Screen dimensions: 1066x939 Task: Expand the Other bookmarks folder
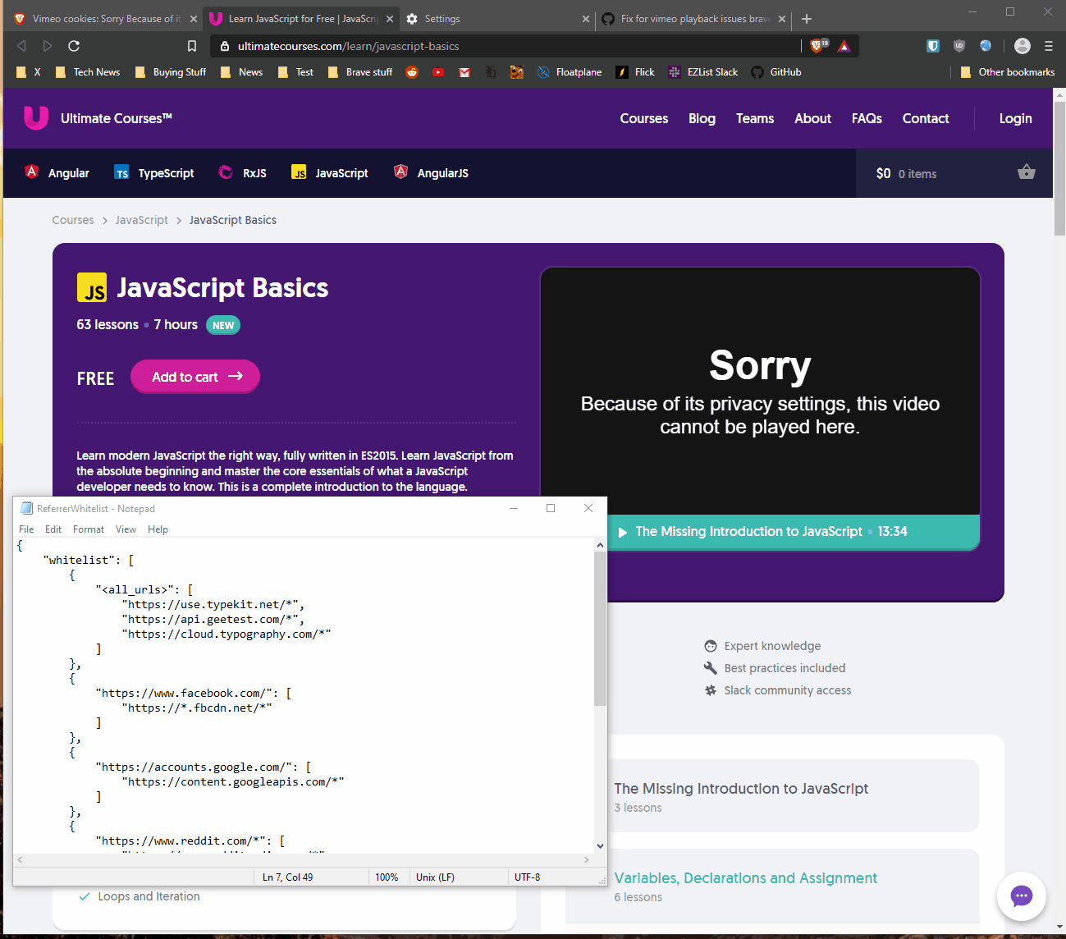[x=1007, y=72]
